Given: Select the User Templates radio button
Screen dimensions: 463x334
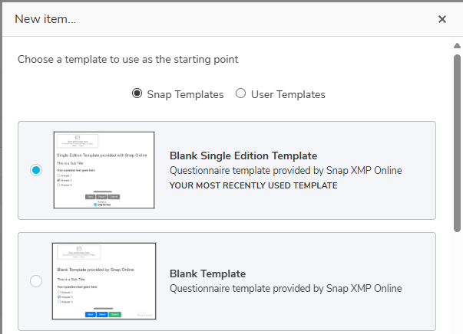Looking at the screenshot, I should point(240,93).
